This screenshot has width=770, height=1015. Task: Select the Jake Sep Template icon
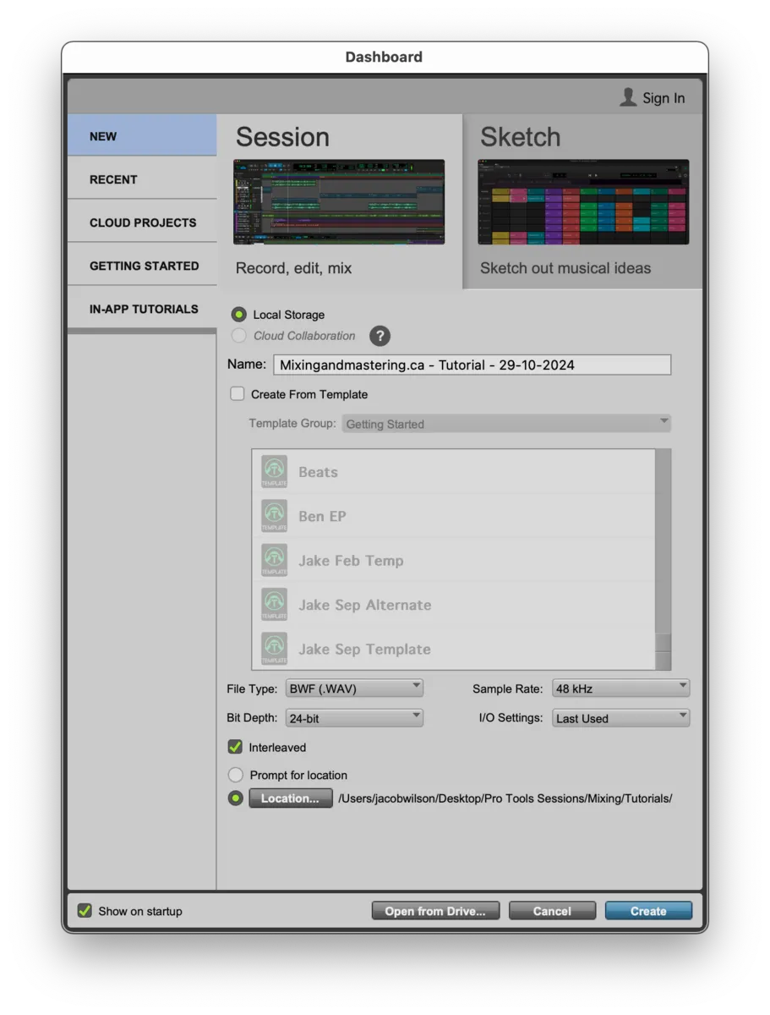273,646
